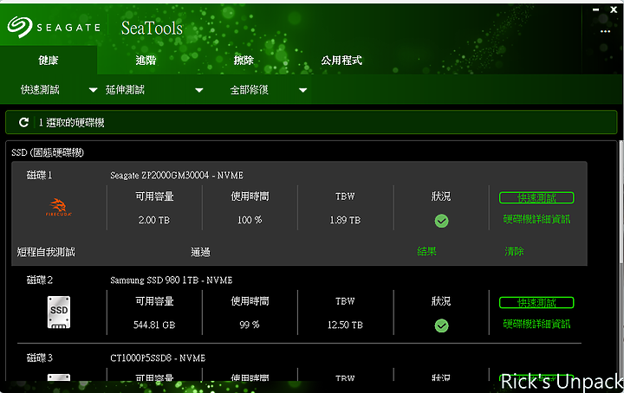Switch to the 擦除 tab
The height and width of the screenshot is (393, 624).
tap(244, 60)
